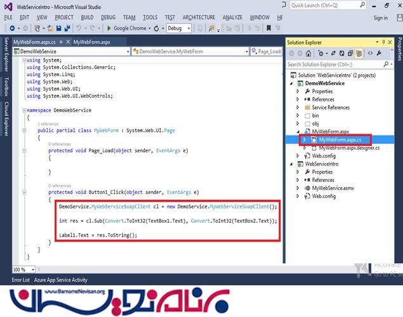This screenshot has width=403, height=317.
Task: Click the Collapse All icon in Solution Explorer
Action: pyautogui.click(x=348, y=54)
